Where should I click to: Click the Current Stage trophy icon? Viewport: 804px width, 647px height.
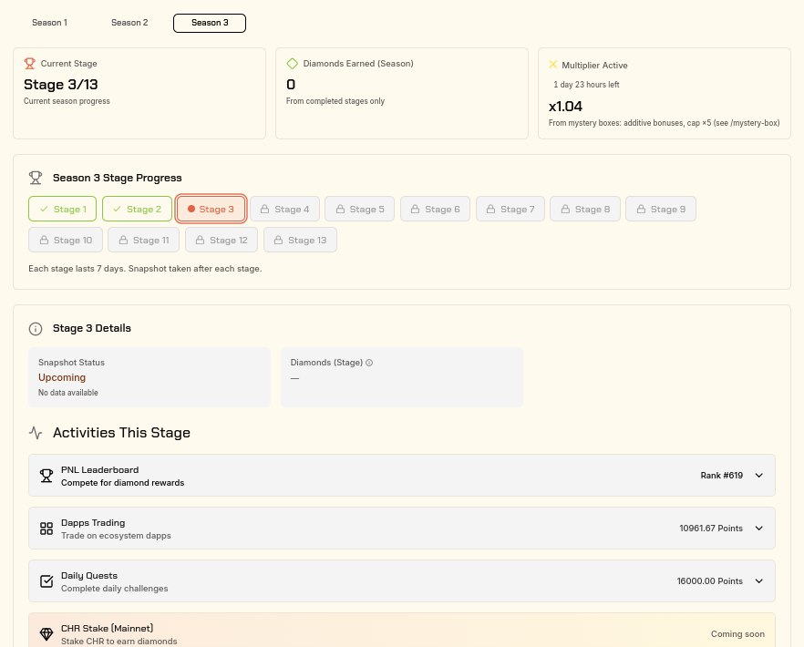click(x=30, y=64)
